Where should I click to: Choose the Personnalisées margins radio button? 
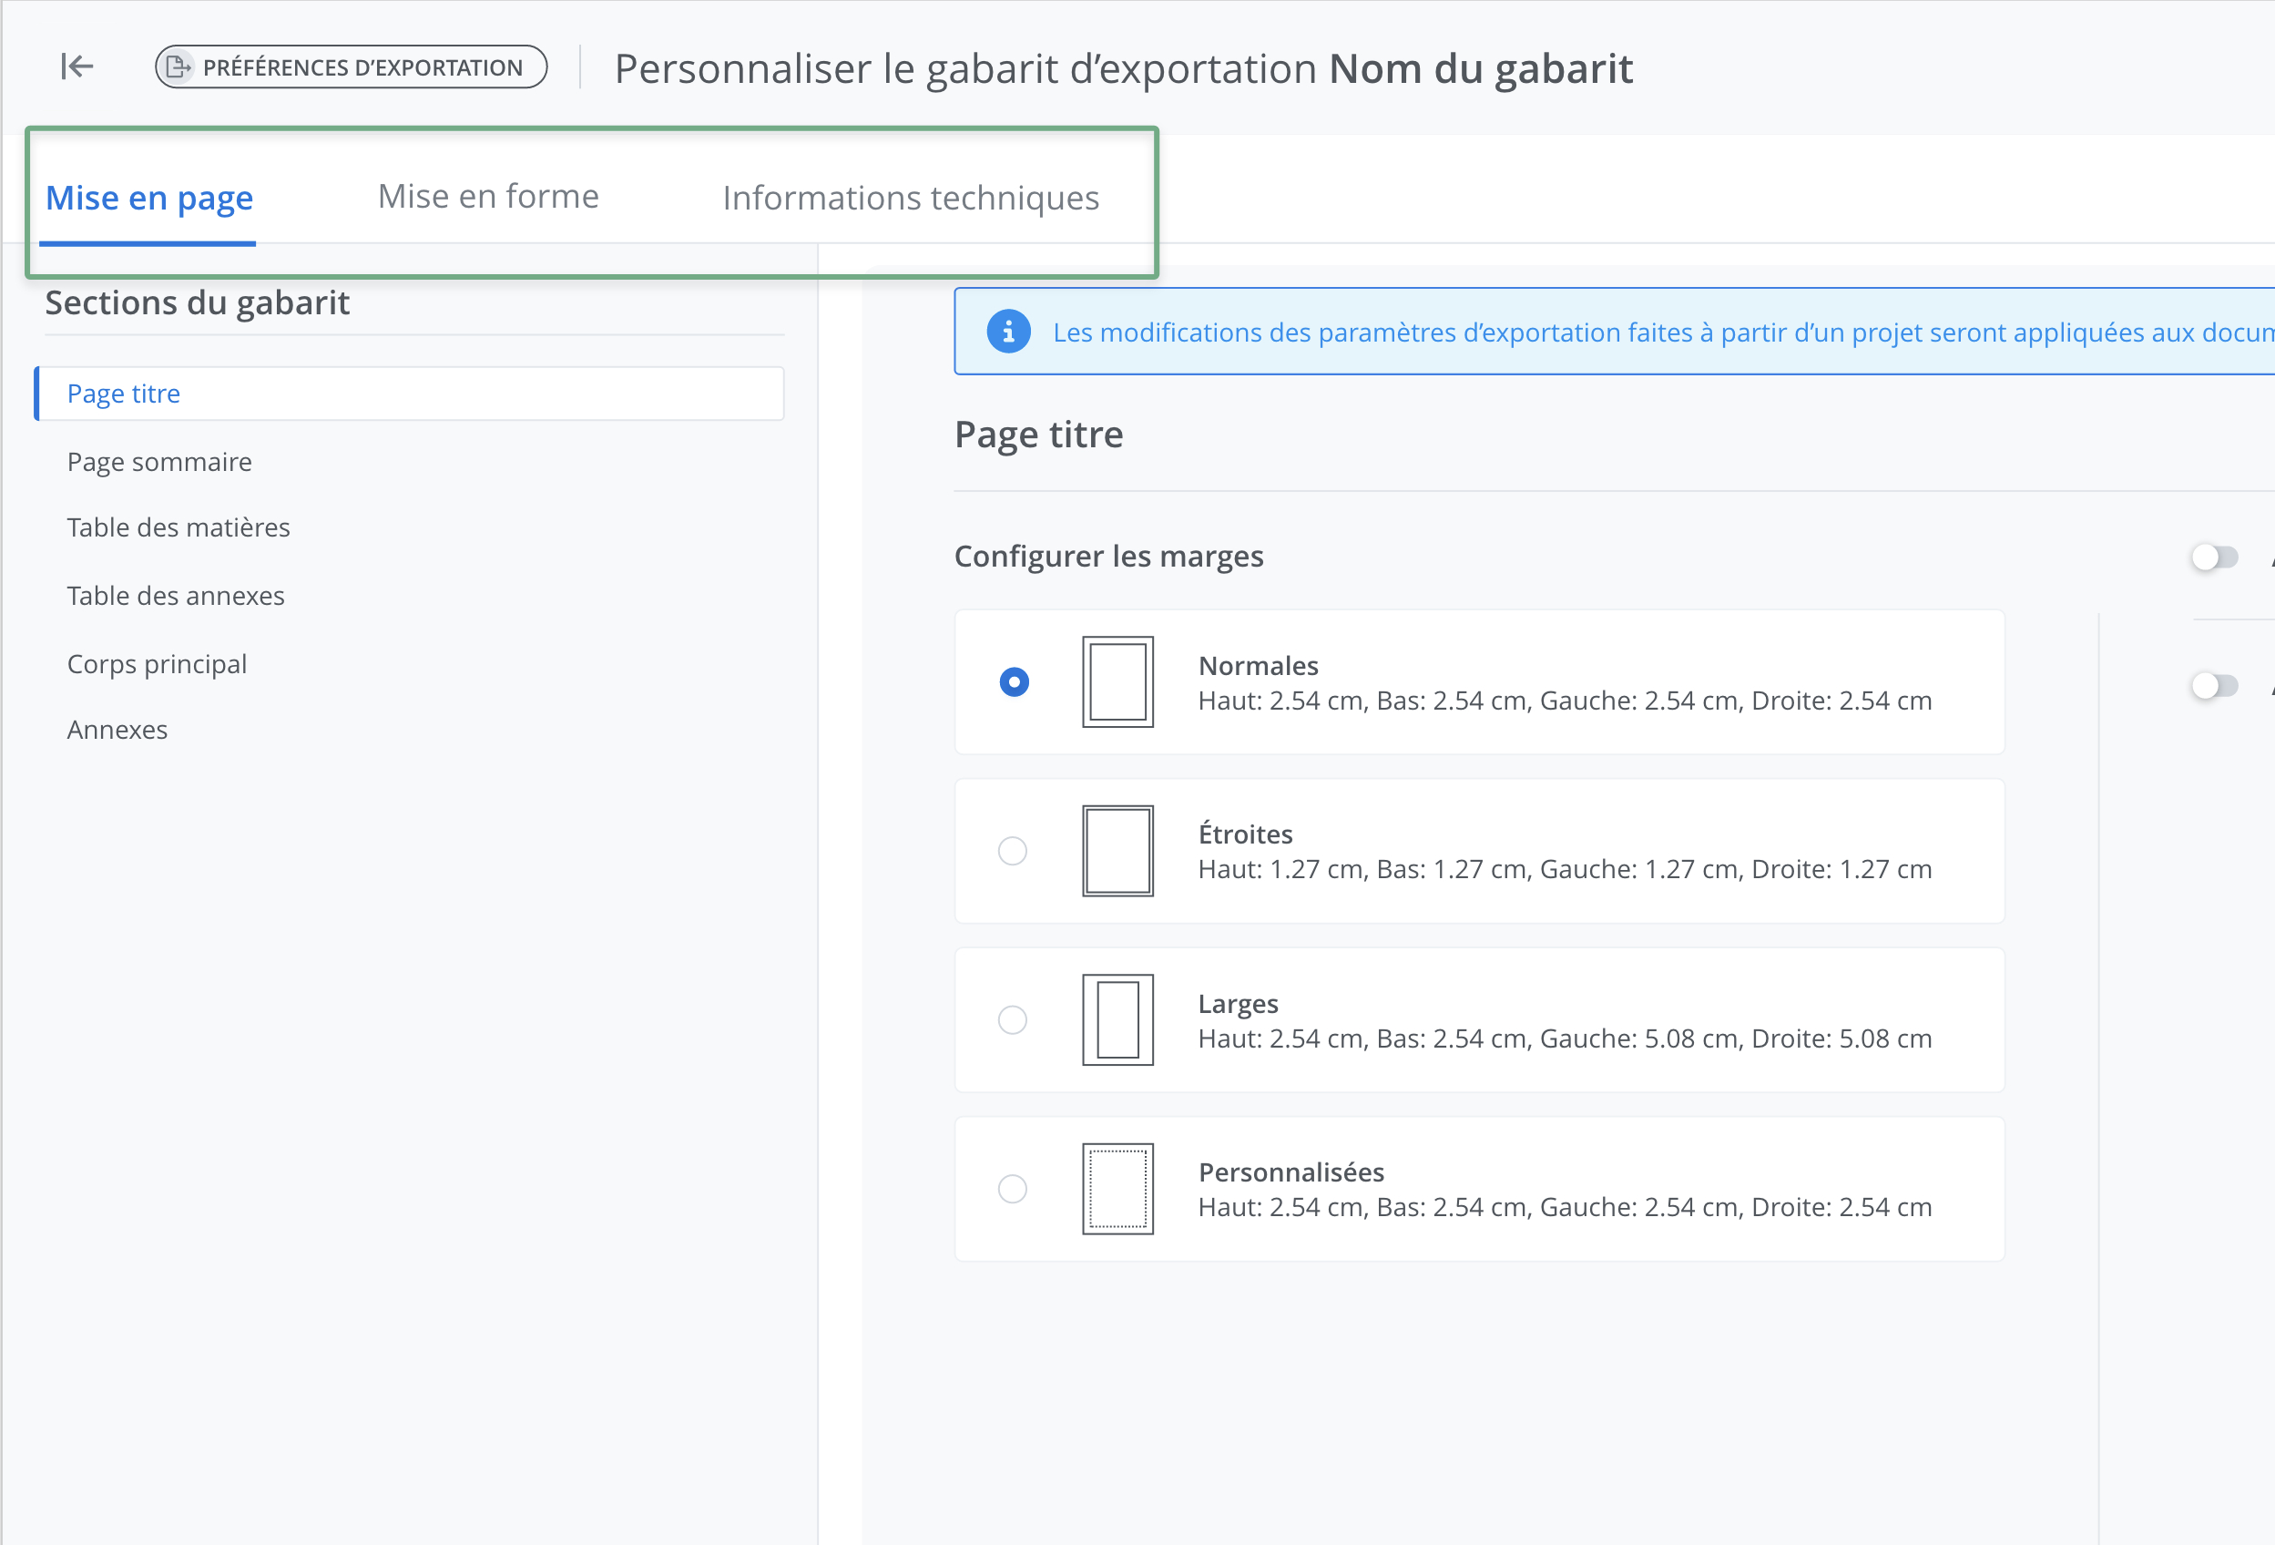(1012, 1189)
